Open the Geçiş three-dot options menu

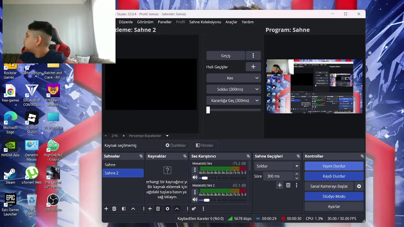[x=253, y=56]
